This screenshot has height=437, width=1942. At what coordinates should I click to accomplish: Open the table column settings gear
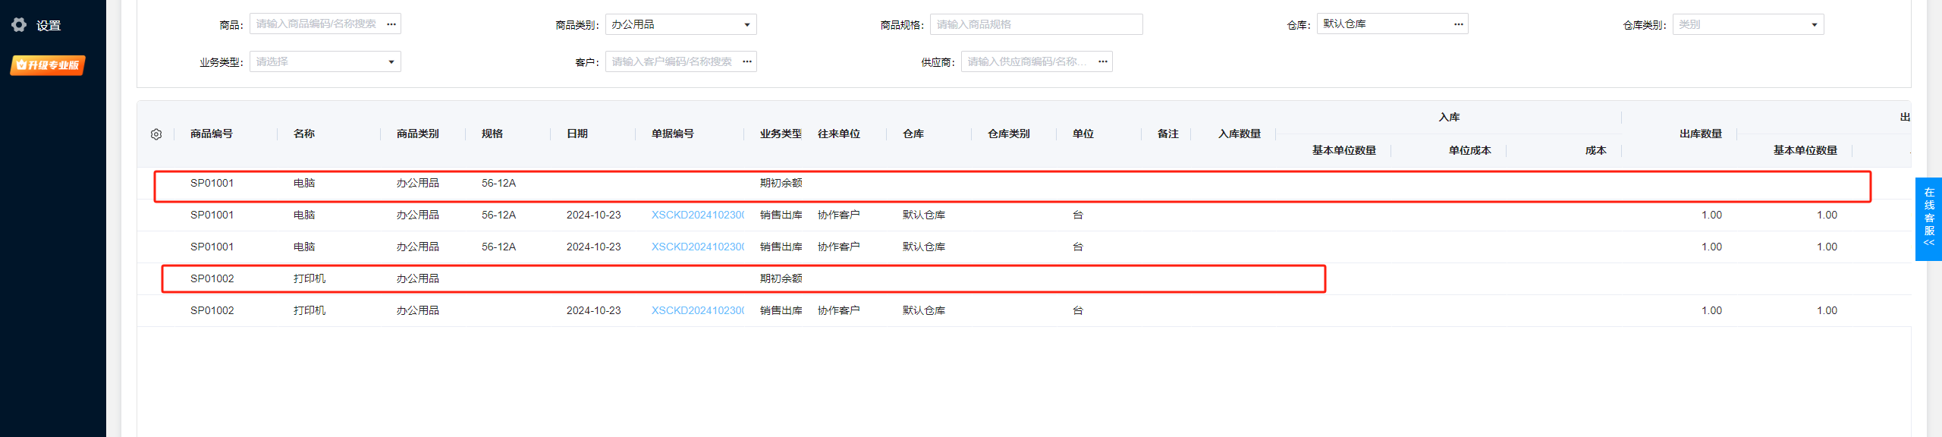pos(156,134)
